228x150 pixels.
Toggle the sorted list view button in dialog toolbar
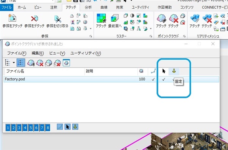pos(21,63)
